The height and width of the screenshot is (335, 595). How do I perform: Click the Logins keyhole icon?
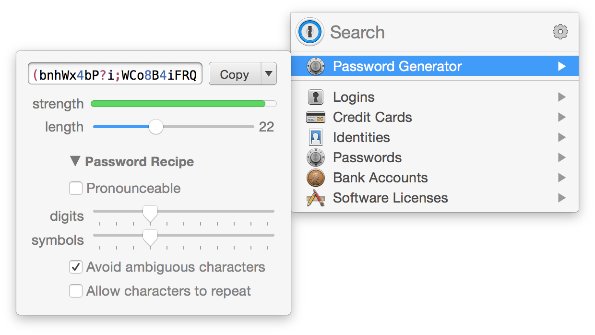click(315, 97)
